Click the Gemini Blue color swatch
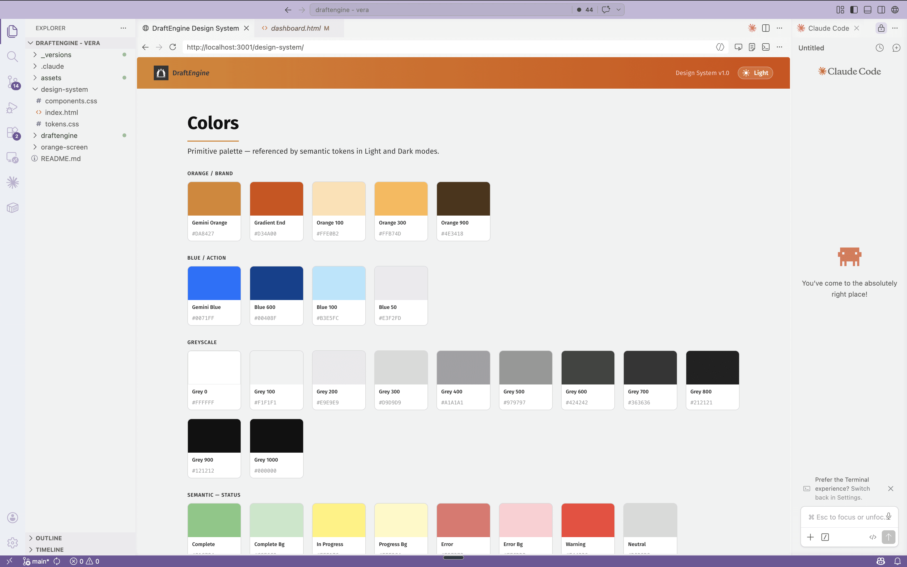This screenshot has width=907, height=567. point(214,283)
